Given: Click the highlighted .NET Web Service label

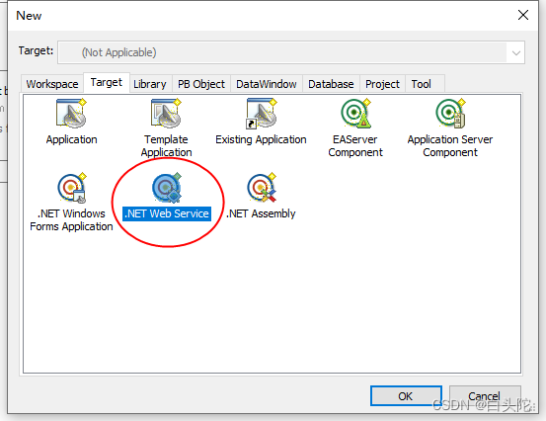Looking at the screenshot, I should point(167,213).
